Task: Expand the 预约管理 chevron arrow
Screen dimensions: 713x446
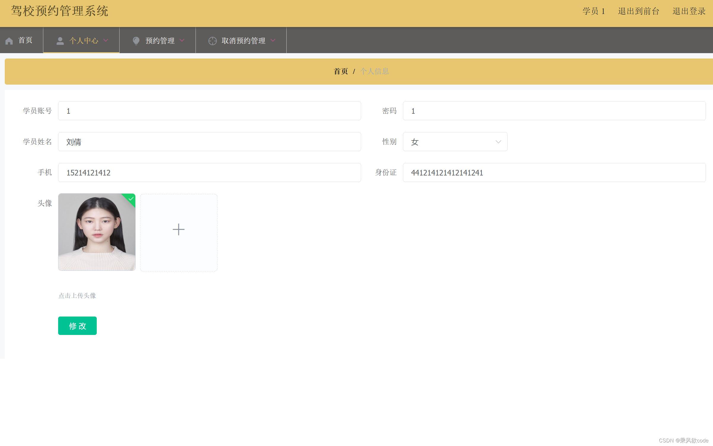Action: pos(182,40)
